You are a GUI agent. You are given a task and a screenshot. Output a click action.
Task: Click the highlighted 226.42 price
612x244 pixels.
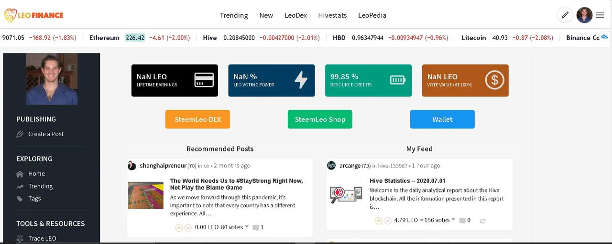(135, 38)
